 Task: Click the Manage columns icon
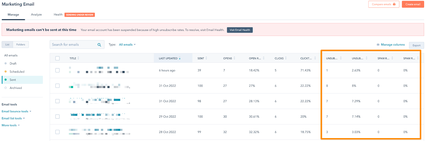coord(378,45)
